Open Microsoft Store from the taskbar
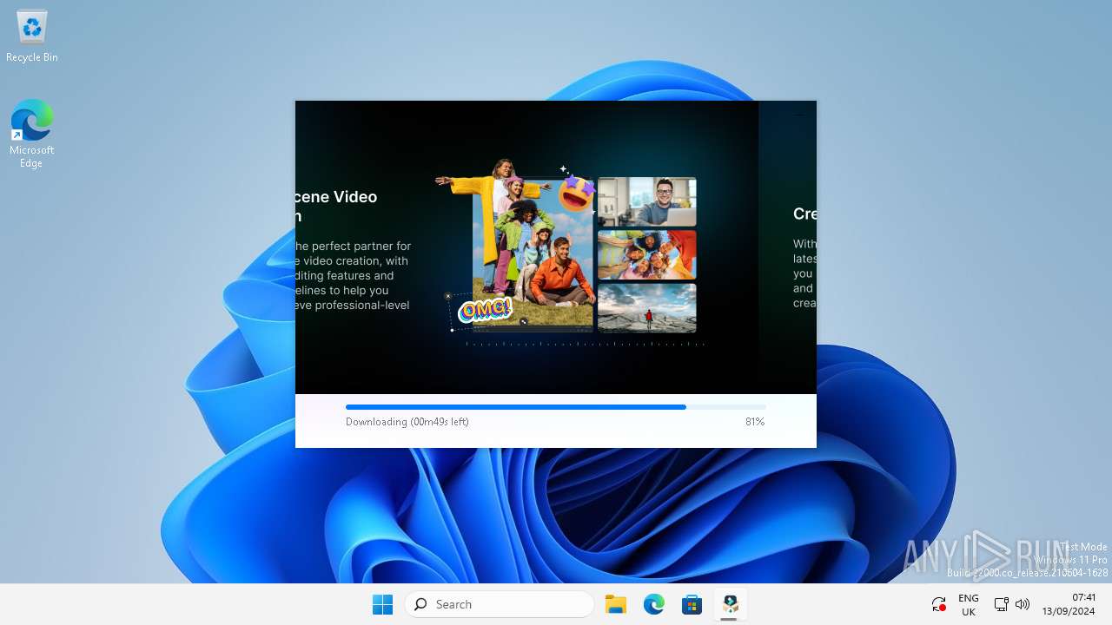This screenshot has height=625, width=1112. click(x=692, y=604)
